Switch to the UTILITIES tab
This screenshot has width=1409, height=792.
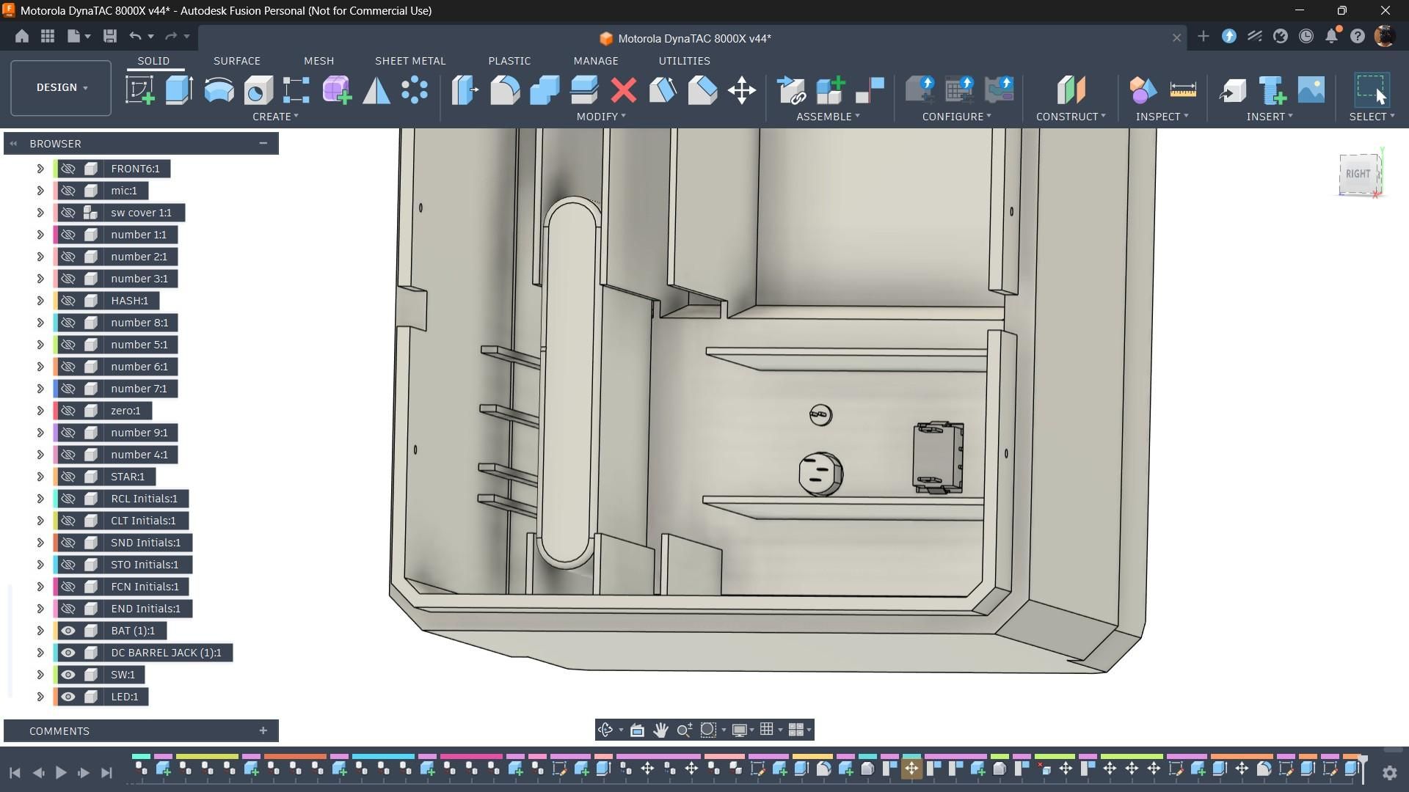click(684, 61)
